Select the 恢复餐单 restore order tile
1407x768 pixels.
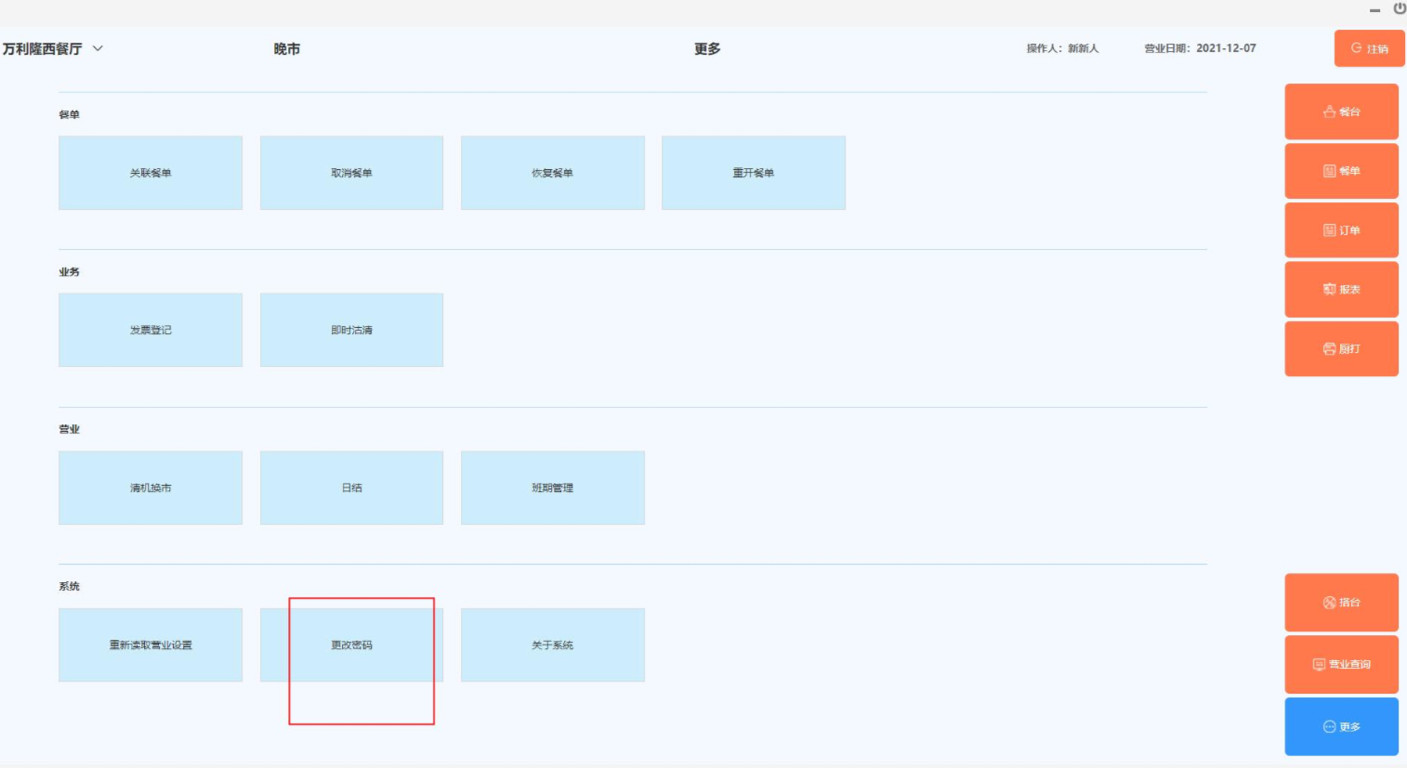[552, 173]
